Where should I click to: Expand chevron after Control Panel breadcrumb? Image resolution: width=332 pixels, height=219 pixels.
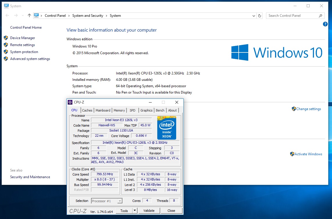[x=69, y=16]
